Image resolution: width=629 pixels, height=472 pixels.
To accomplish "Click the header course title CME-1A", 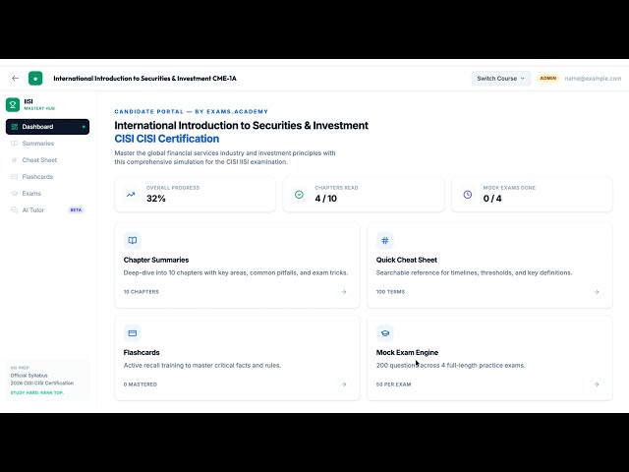I will pos(144,79).
